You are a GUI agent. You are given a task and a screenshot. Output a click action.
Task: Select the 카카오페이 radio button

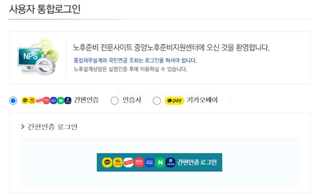157,101
